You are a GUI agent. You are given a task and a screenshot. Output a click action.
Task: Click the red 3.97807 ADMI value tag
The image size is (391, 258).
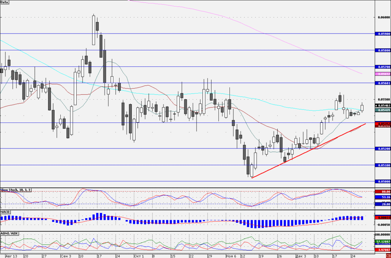(x=383, y=250)
